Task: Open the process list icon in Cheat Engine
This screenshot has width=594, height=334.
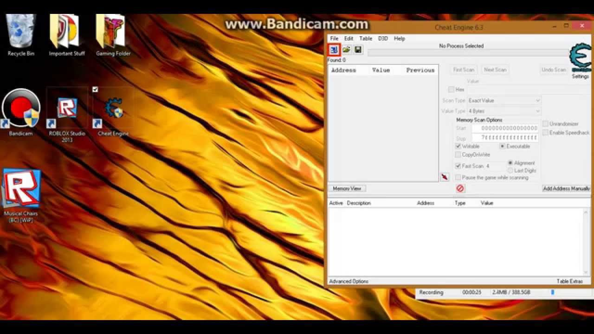Action: tap(334, 50)
